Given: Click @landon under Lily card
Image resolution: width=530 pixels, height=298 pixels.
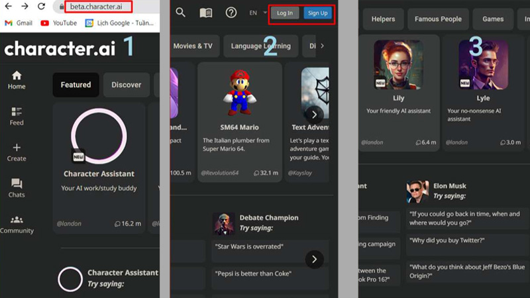Looking at the screenshot, I should (372, 142).
